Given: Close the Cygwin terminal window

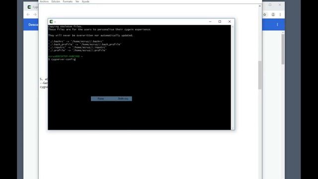Looking at the screenshot, I should tap(230, 21).
